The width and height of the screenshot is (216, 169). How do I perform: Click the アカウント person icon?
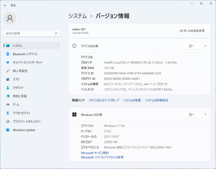pos(8,87)
